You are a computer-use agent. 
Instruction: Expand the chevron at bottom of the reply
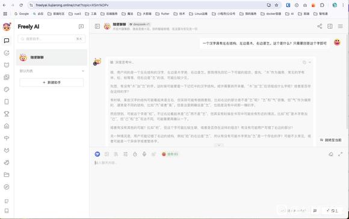pos(219,145)
